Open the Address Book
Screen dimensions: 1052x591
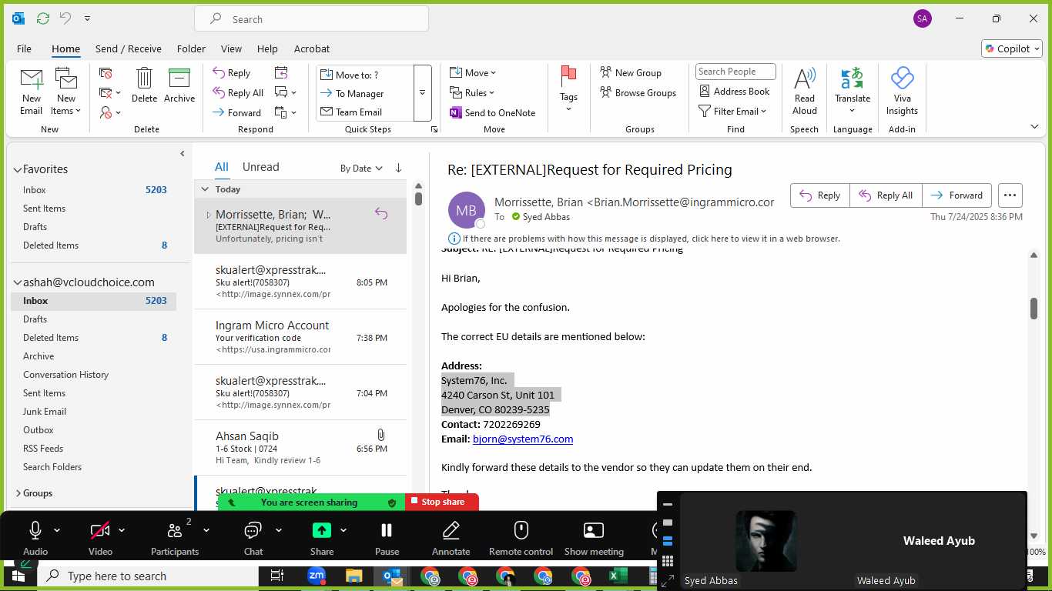pos(734,91)
